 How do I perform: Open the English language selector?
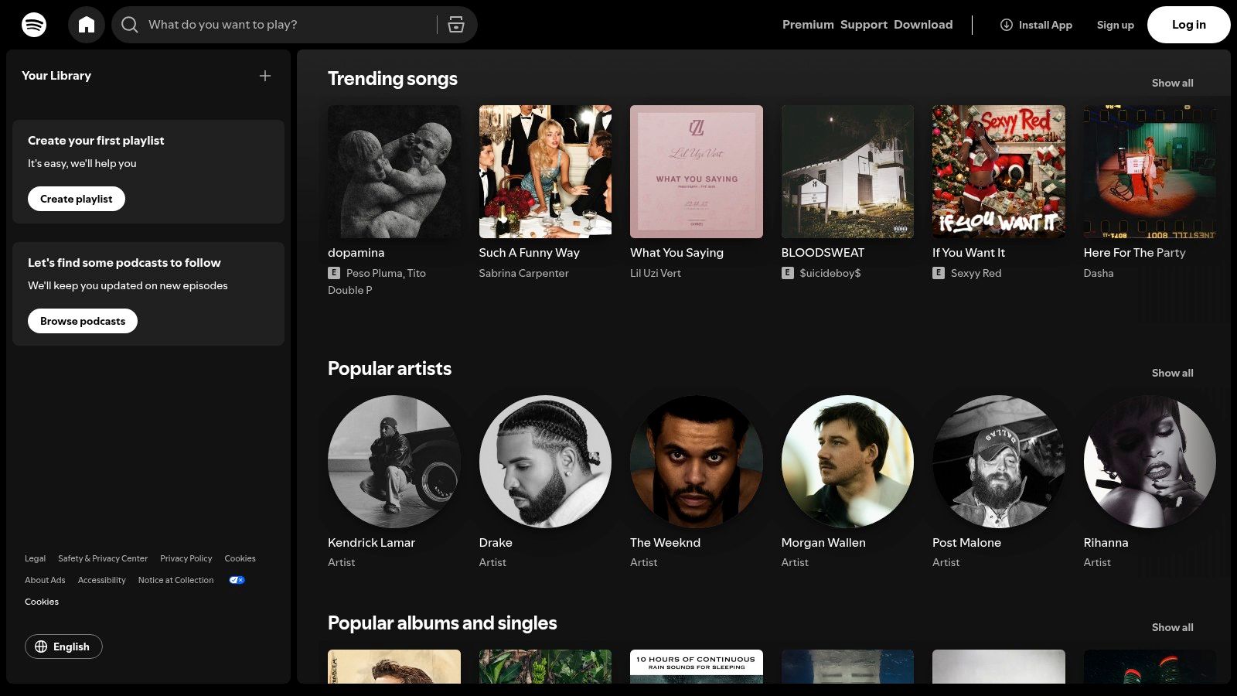(x=63, y=647)
